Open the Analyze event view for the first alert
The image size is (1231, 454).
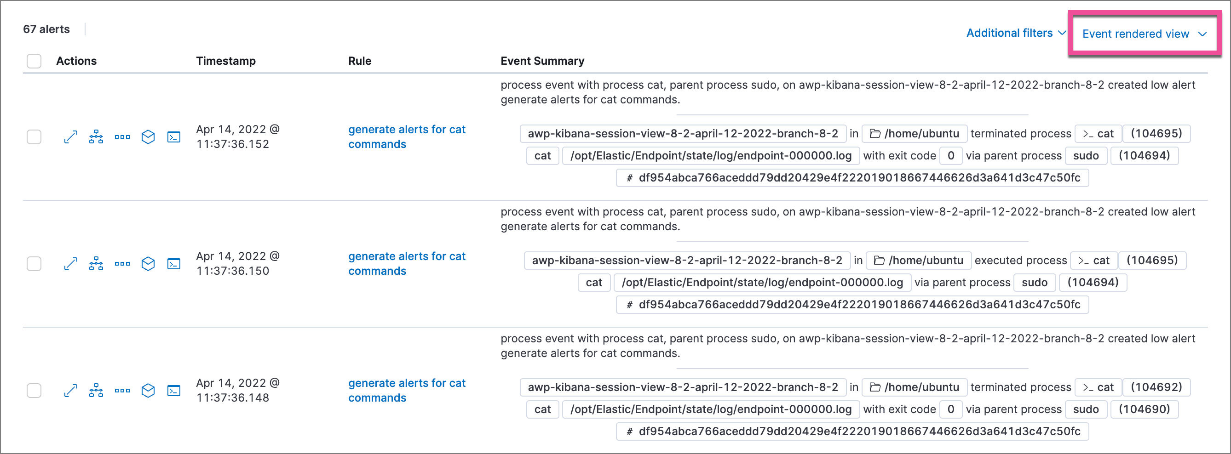point(96,137)
